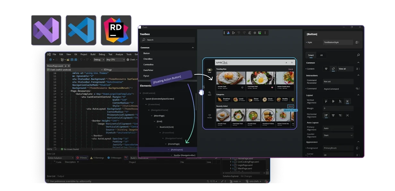
Task: Select bottom vertical alignment in Layout section
Action: point(339,101)
